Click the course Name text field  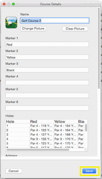pyautogui.click(x=54, y=21)
